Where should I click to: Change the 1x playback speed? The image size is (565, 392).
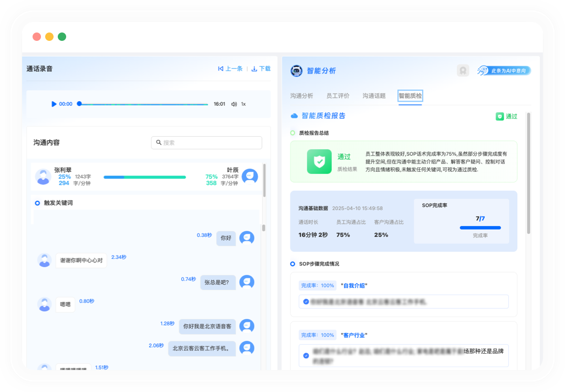tap(243, 104)
